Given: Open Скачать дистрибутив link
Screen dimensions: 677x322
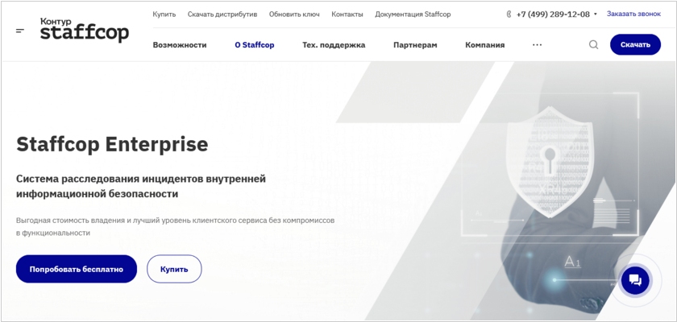Looking at the screenshot, I should click(x=222, y=14).
